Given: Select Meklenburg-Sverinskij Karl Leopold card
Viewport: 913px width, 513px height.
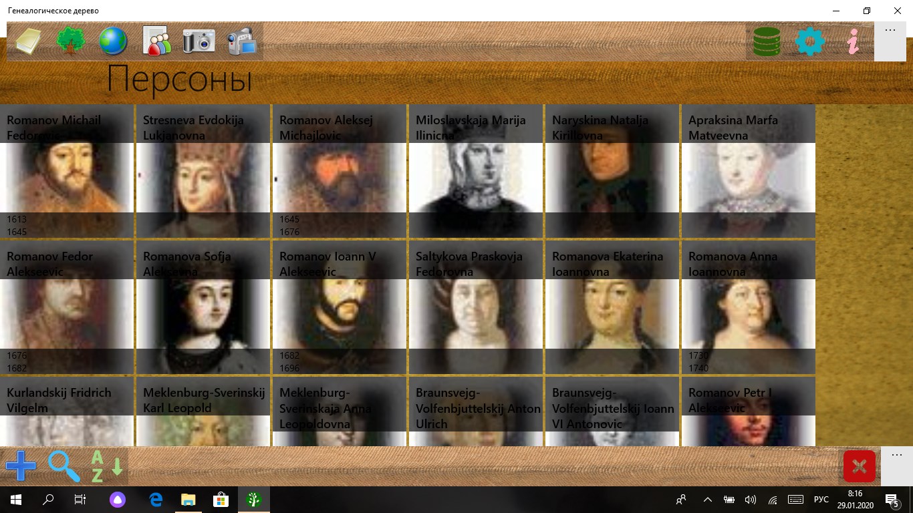Looking at the screenshot, I should point(203,411).
